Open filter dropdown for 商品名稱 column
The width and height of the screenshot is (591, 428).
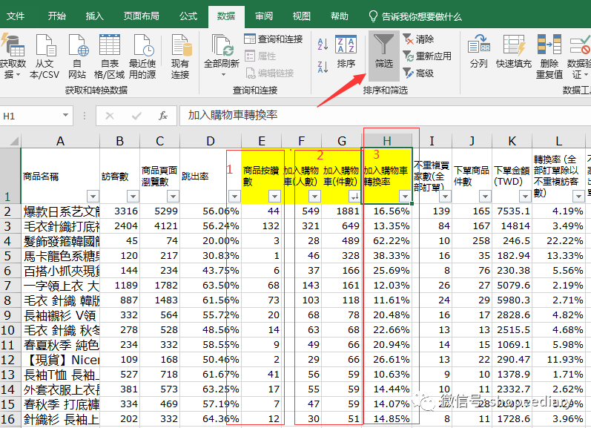[x=93, y=197]
